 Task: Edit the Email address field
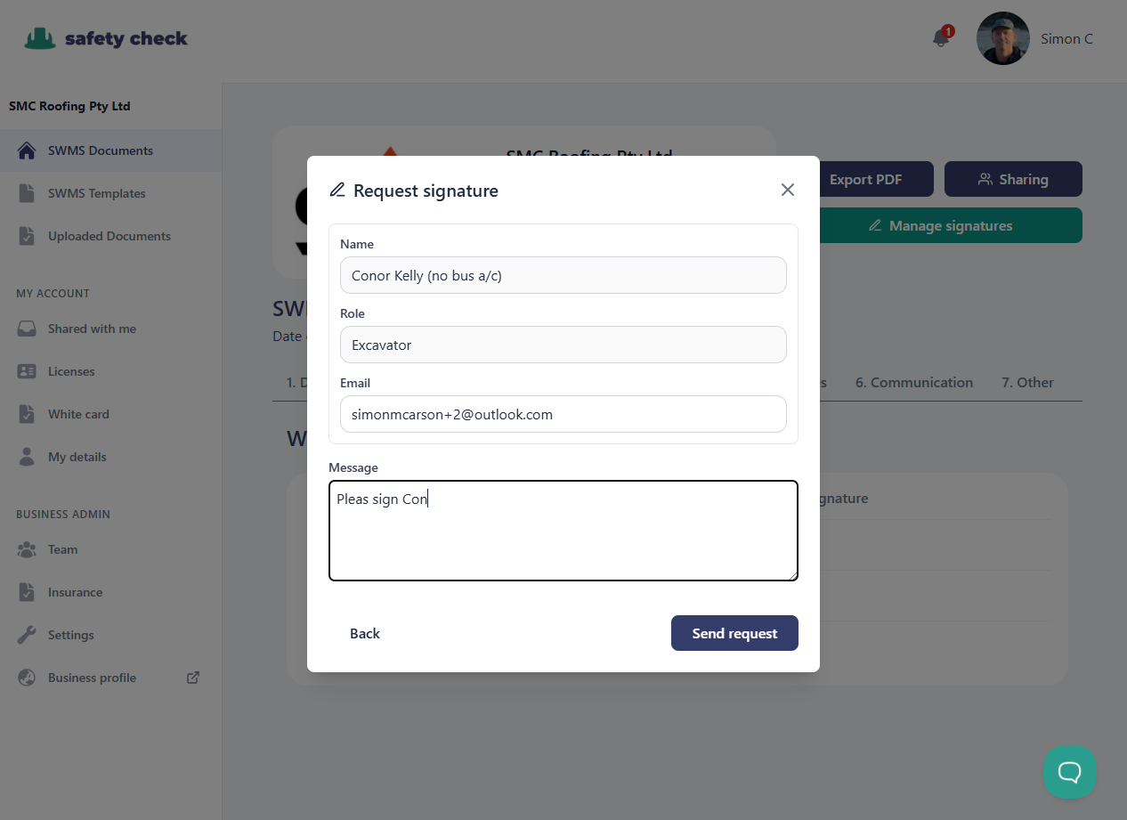coord(563,414)
